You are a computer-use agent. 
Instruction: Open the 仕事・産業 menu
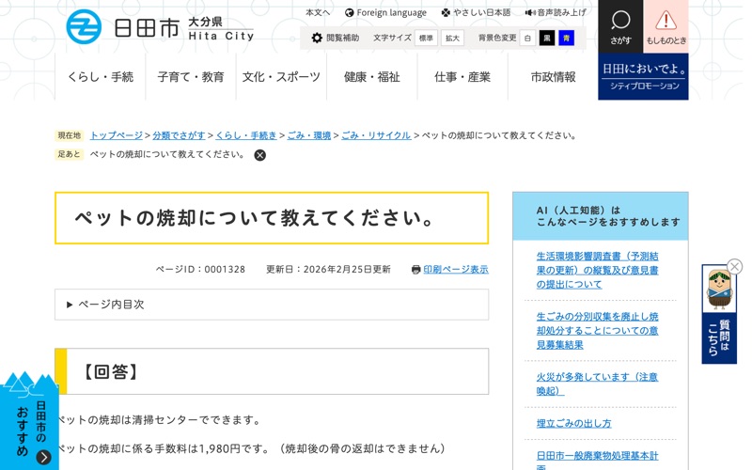coord(462,77)
